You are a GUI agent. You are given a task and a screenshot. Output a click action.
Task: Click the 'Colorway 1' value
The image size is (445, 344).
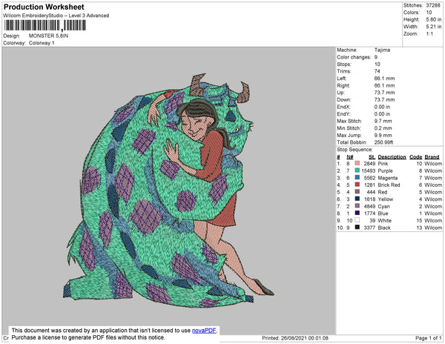click(x=42, y=43)
